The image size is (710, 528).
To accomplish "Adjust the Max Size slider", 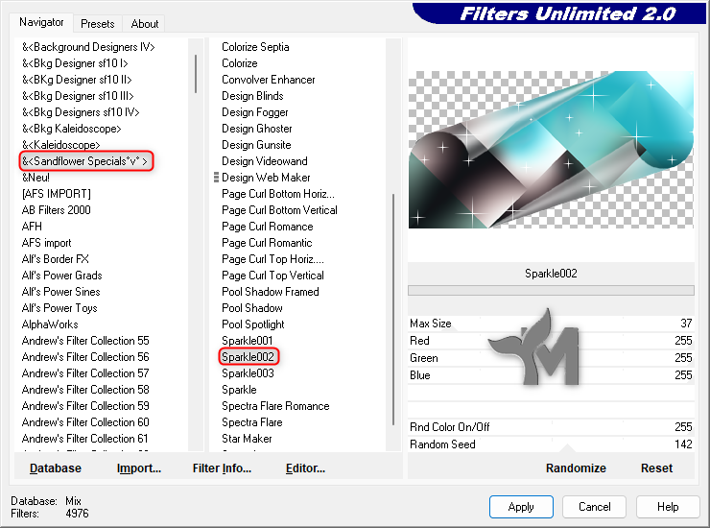I will coord(551,324).
